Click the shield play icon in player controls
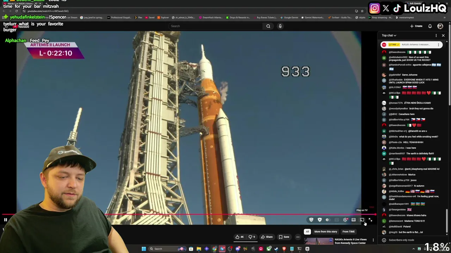 pyautogui.click(x=320, y=220)
